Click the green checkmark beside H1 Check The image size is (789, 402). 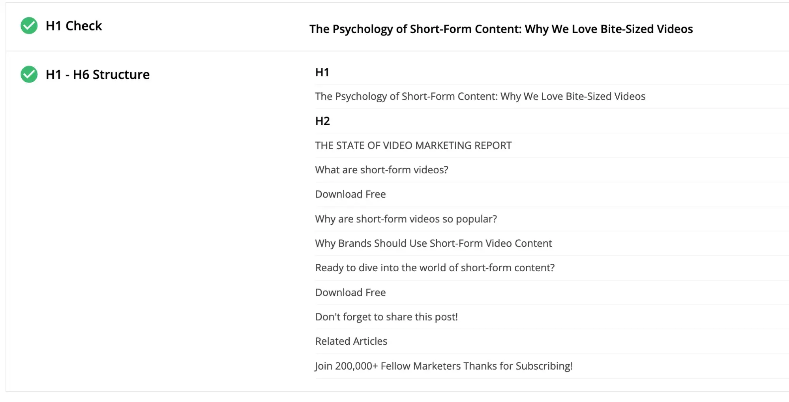[29, 26]
